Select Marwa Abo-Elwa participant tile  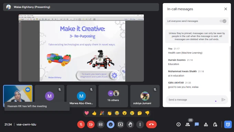pos(81,96)
